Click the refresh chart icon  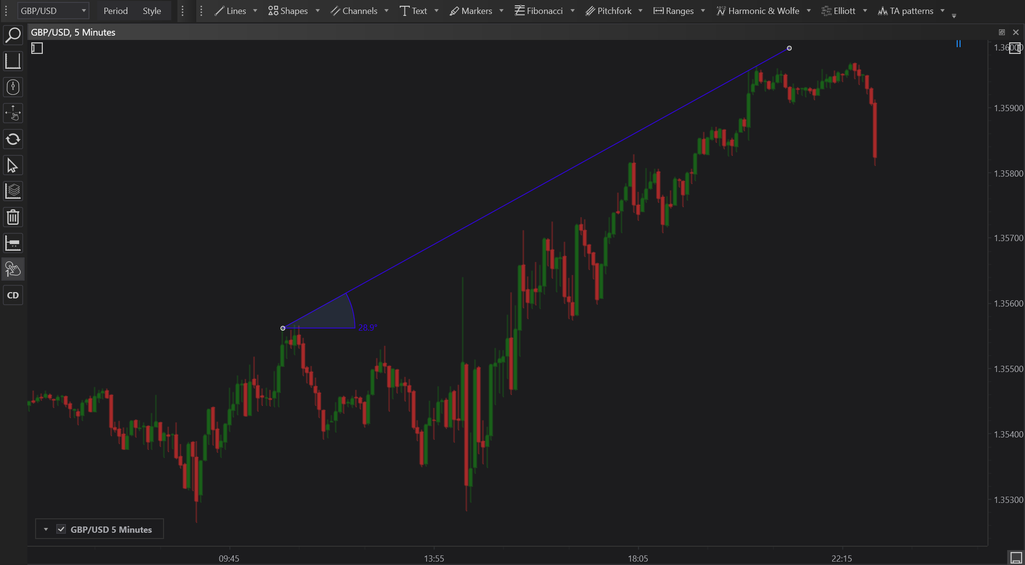[13, 140]
